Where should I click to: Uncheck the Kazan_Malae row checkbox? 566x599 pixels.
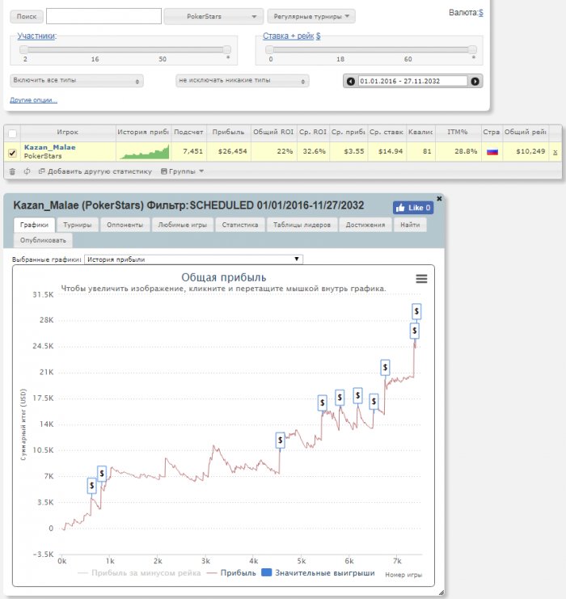12,152
